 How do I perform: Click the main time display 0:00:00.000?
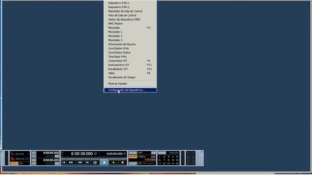coord(82,154)
